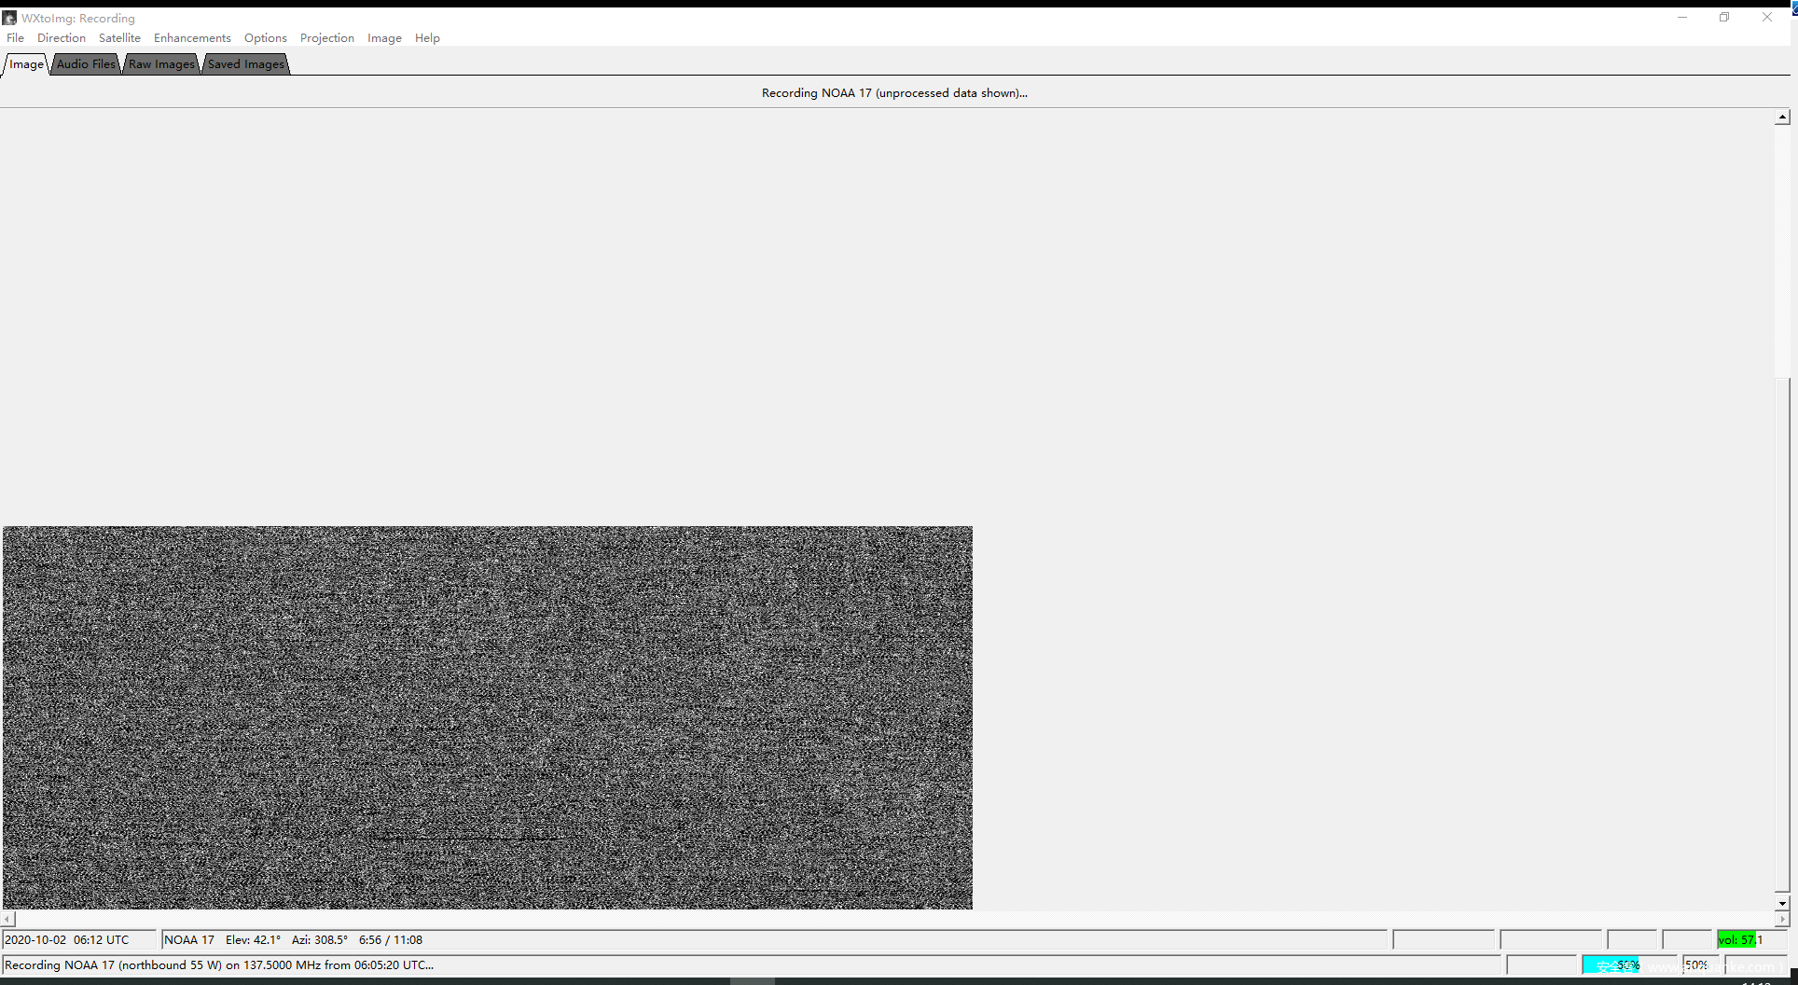Open the Direction menu

(62, 38)
